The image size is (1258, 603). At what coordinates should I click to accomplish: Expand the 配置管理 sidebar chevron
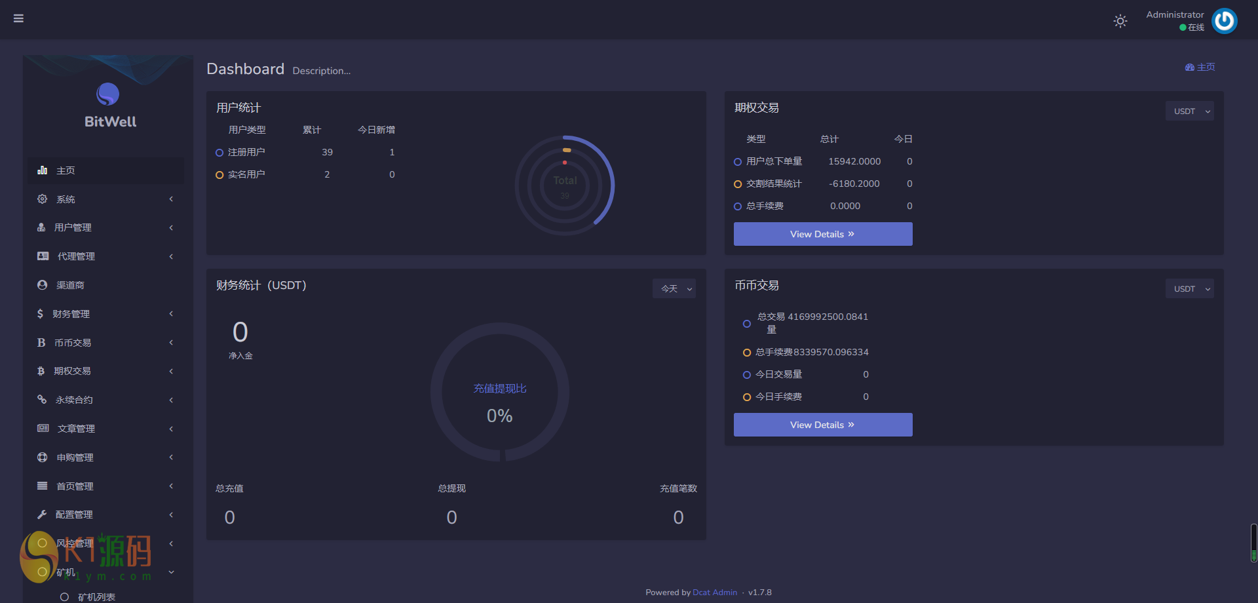(x=171, y=515)
